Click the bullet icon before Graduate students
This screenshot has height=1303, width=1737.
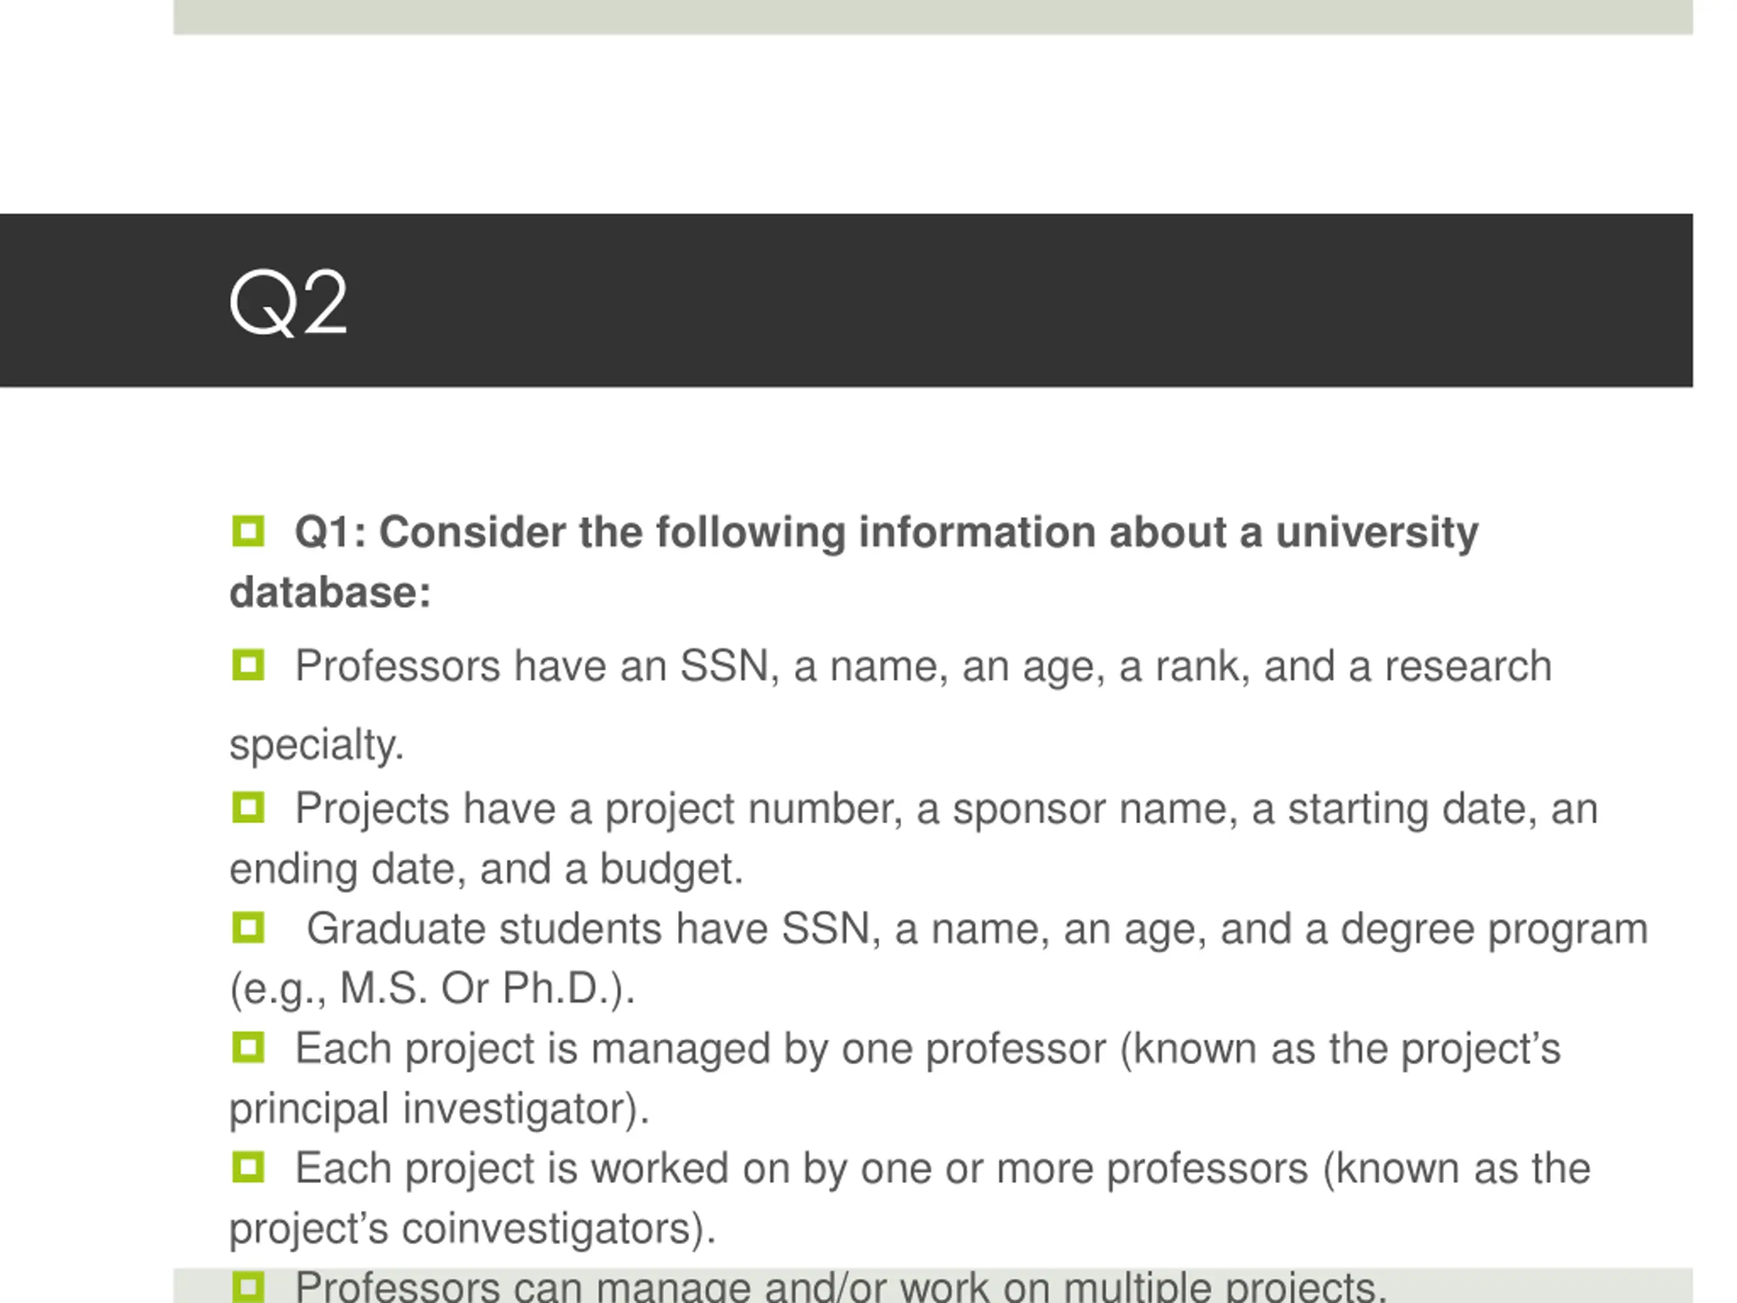[248, 928]
